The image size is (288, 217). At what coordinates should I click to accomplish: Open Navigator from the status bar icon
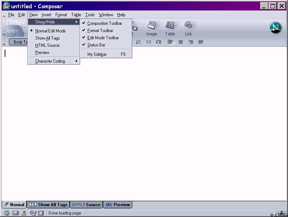(7, 213)
